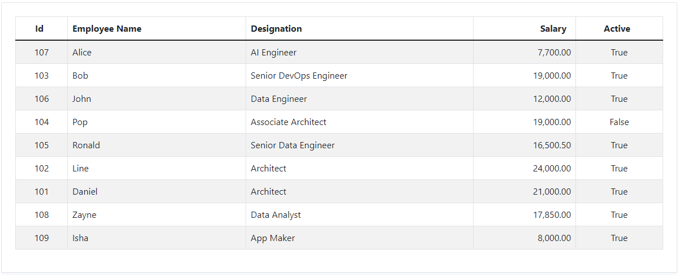Select Ronald's salary of 16,500.50
Viewport: 679px width, 275px height.
point(552,145)
